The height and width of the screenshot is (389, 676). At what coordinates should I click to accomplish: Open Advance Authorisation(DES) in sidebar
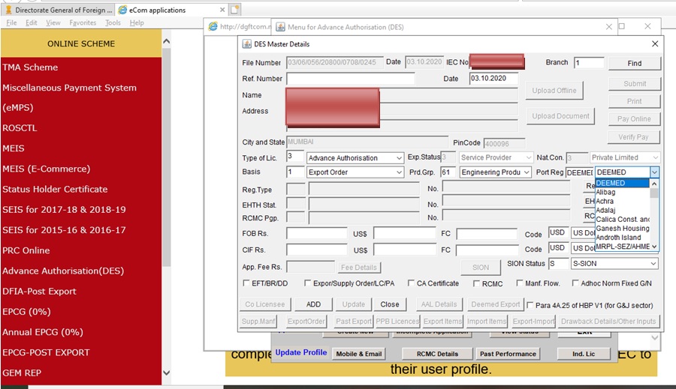(x=63, y=271)
